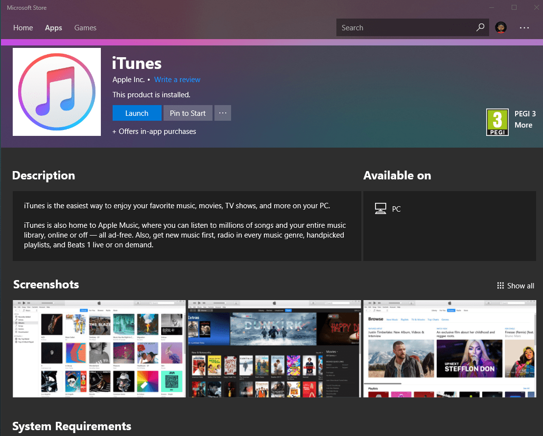
Task: Click into the Search text field
Action: coord(404,28)
